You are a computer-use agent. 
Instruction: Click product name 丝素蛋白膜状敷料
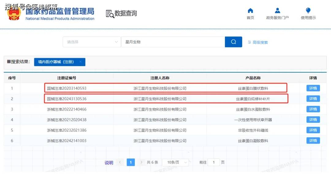253,88
